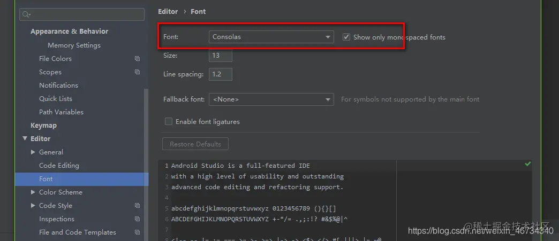Click the Font breadcrumb text

(198, 11)
